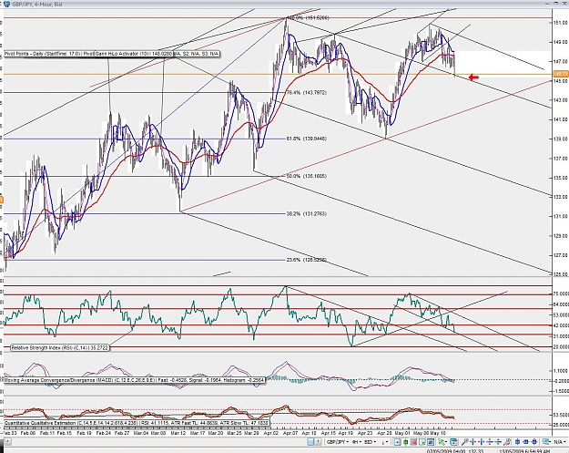This screenshot has height=453, width=569.
Task: Click the orange current price tag on the price axis
Action: pos(561,74)
